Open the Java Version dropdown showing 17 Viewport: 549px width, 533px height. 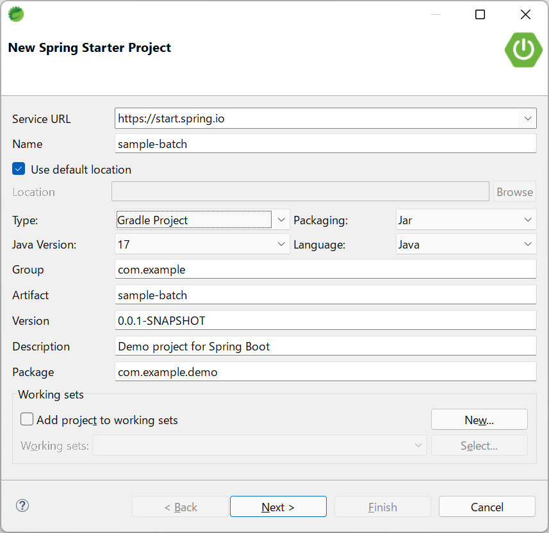point(202,244)
